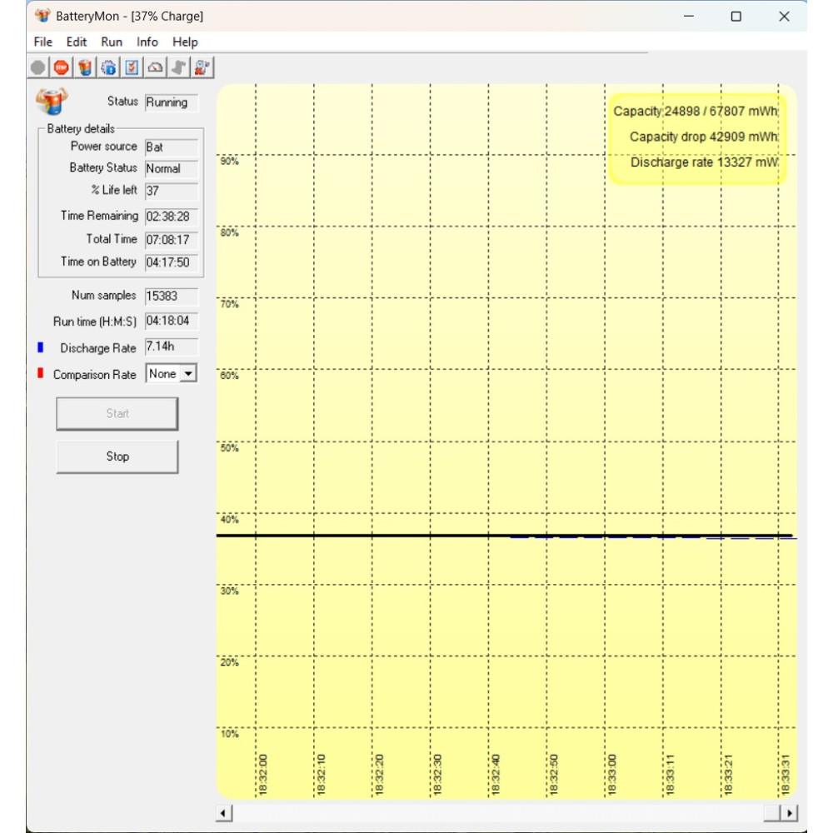Click the Time Remaining value field
This screenshot has width=833, height=833.
(x=171, y=216)
